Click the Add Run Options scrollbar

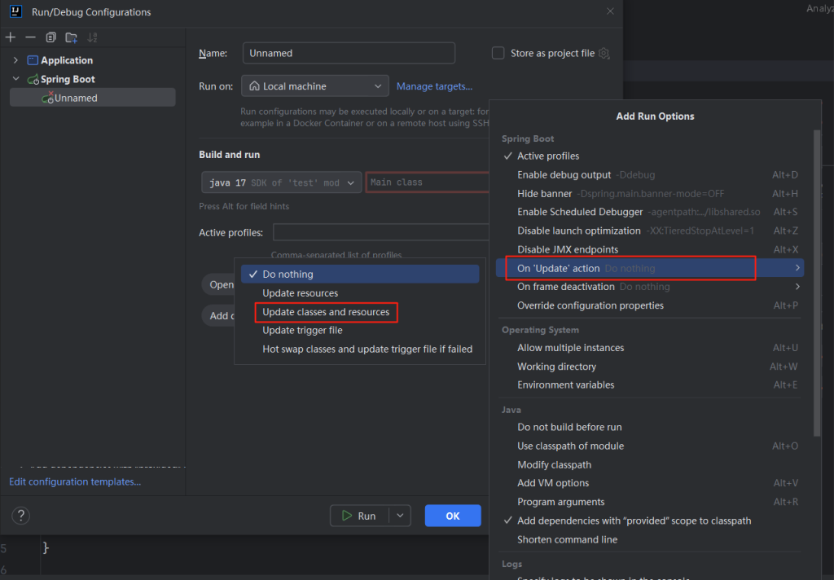point(817,283)
